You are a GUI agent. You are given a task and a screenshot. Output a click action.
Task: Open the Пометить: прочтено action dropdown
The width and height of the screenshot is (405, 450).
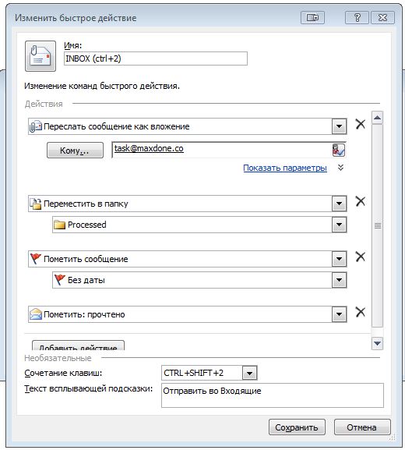tap(339, 314)
